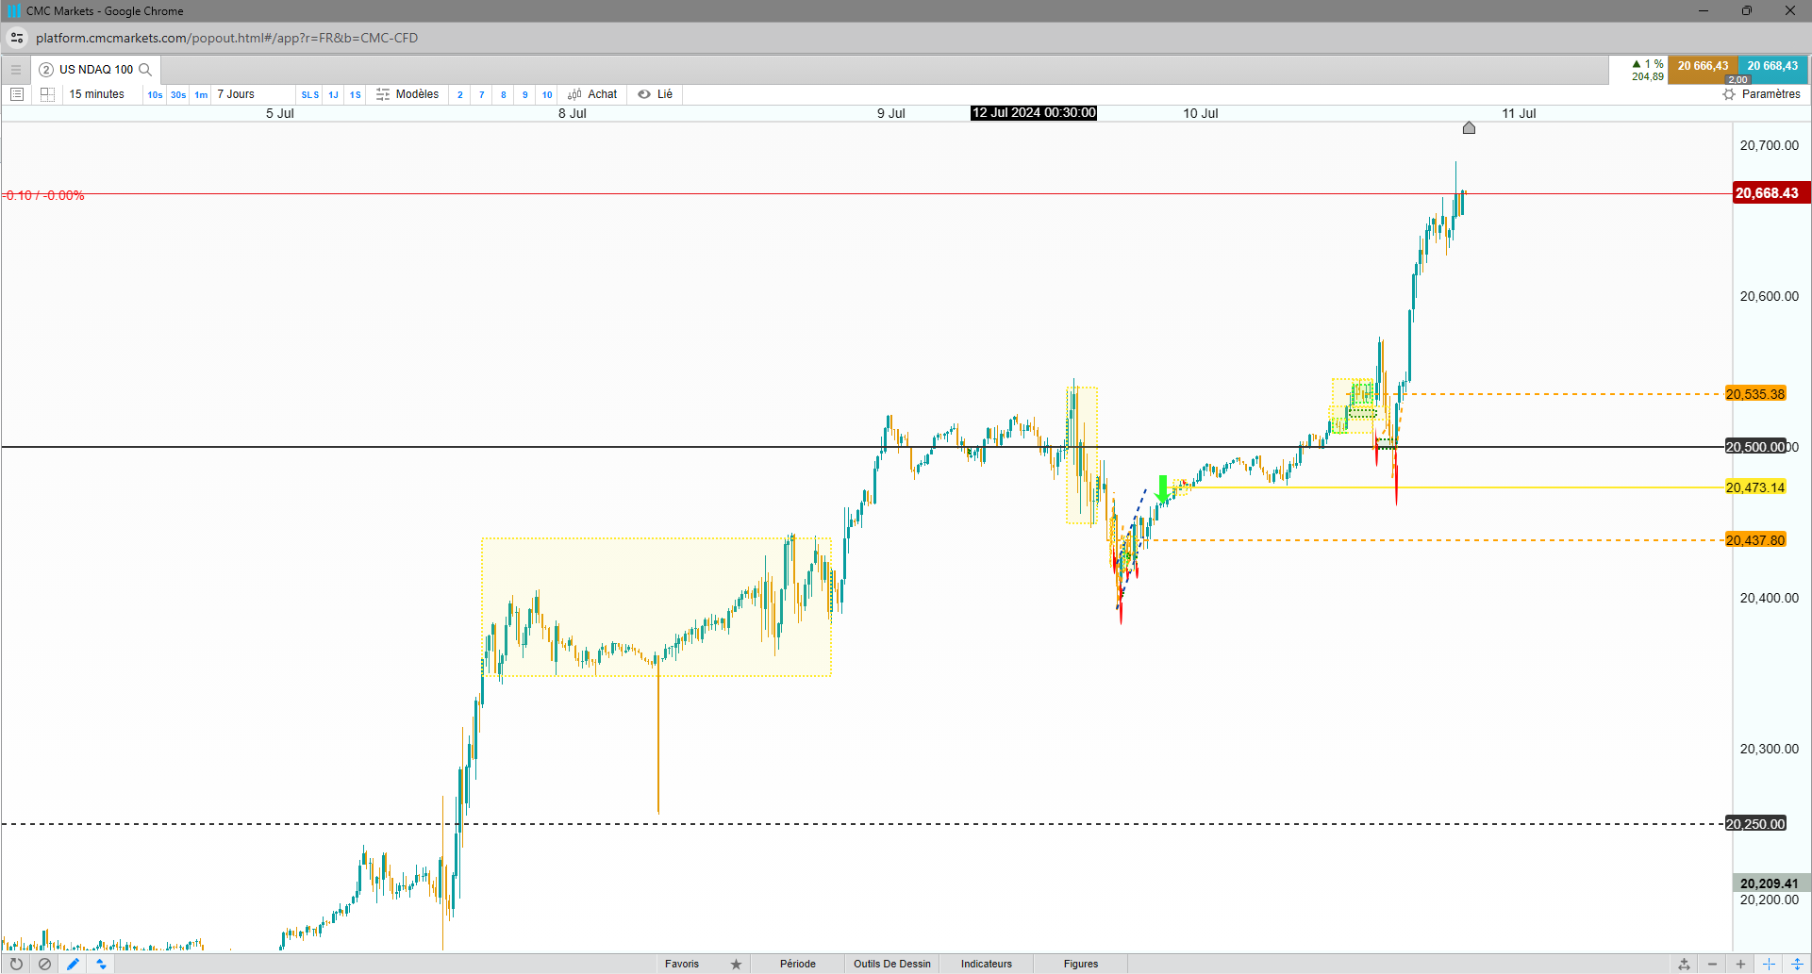Click the Paramètres settings button
The width and height of the screenshot is (1812, 974).
(x=1761, y=94)
